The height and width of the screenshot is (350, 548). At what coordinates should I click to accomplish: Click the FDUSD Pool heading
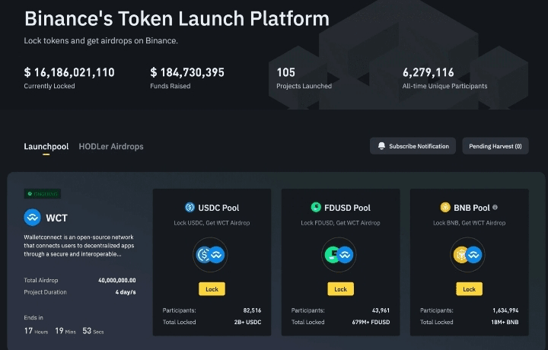[x=347, y=208]
